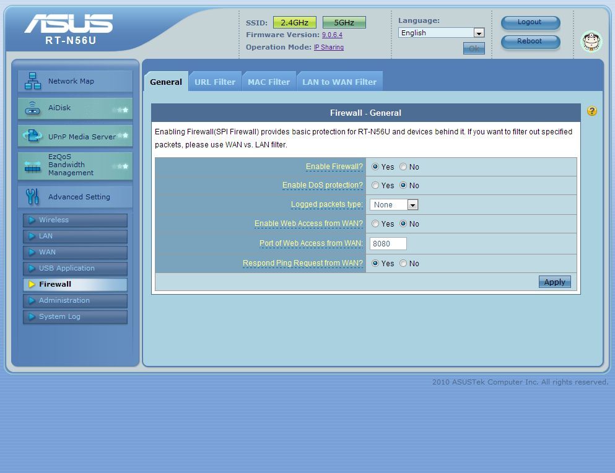Switch to the URL Filter tab
The image size is (615, 473).
pyautogui.click(x=214, y=82)
